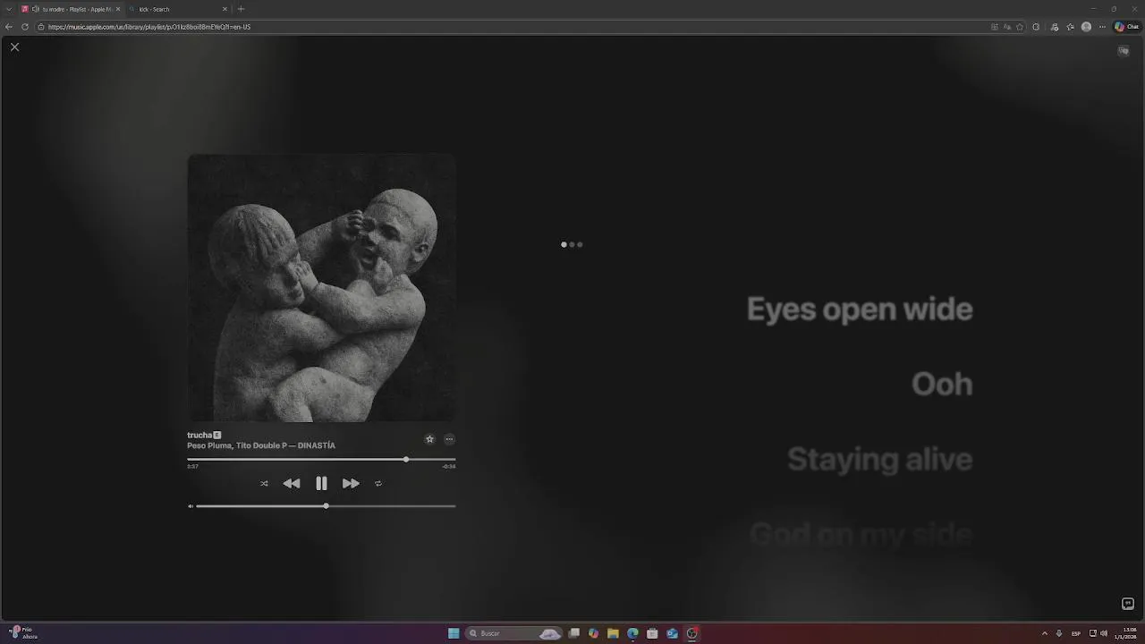Image resolution: width=1145 pixels, height=644 pixels.
Task: Reload the current page
Action: [25, 27]
